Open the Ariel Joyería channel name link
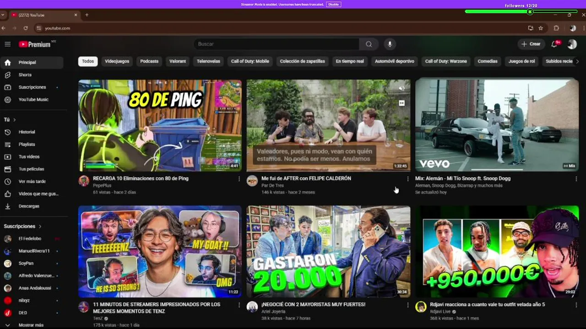Viewport: 586px width, 329px height. [273, 312]
